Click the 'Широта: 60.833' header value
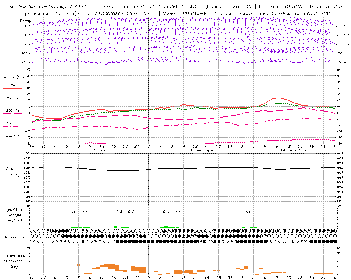 pyautogui.click(x=281, y=7)
